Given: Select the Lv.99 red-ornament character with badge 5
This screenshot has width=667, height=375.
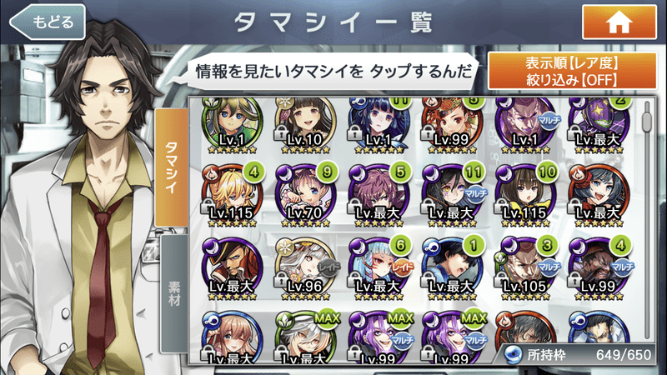Looking at the screenshot, I should (453, 126).
